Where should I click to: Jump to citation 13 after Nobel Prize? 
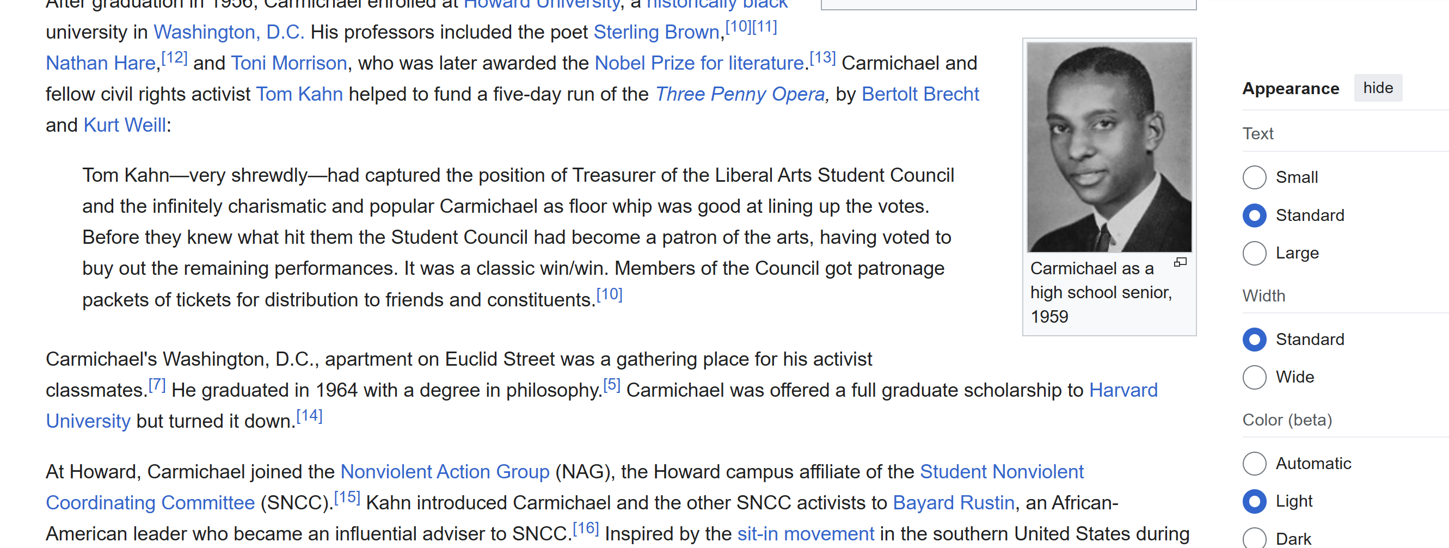point(822,57)
